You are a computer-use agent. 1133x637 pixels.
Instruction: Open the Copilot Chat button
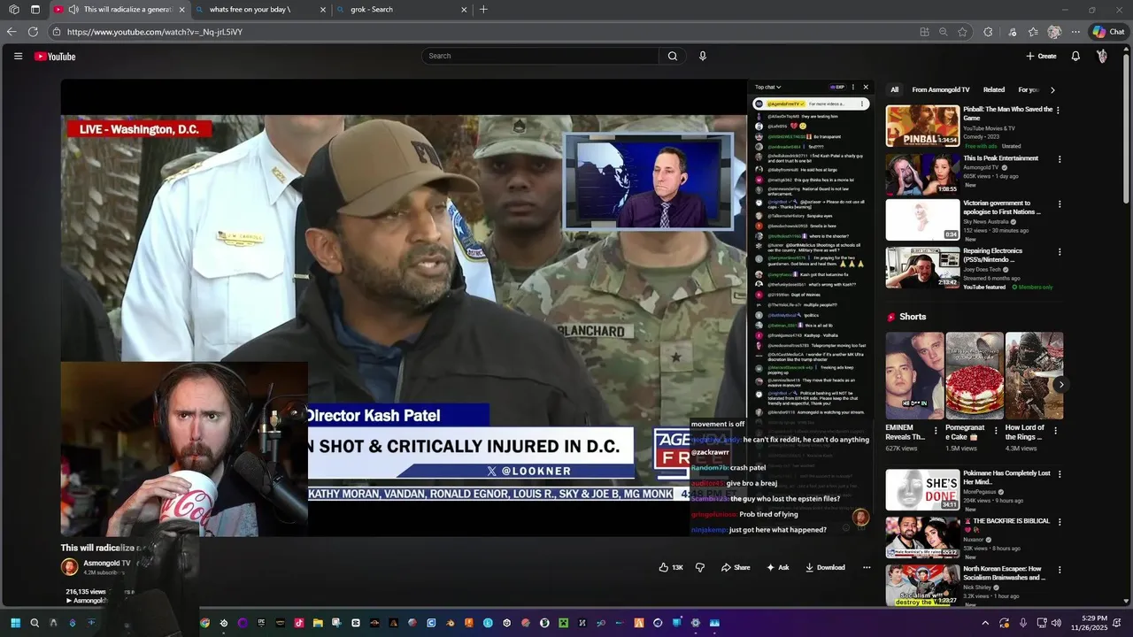1108,32
